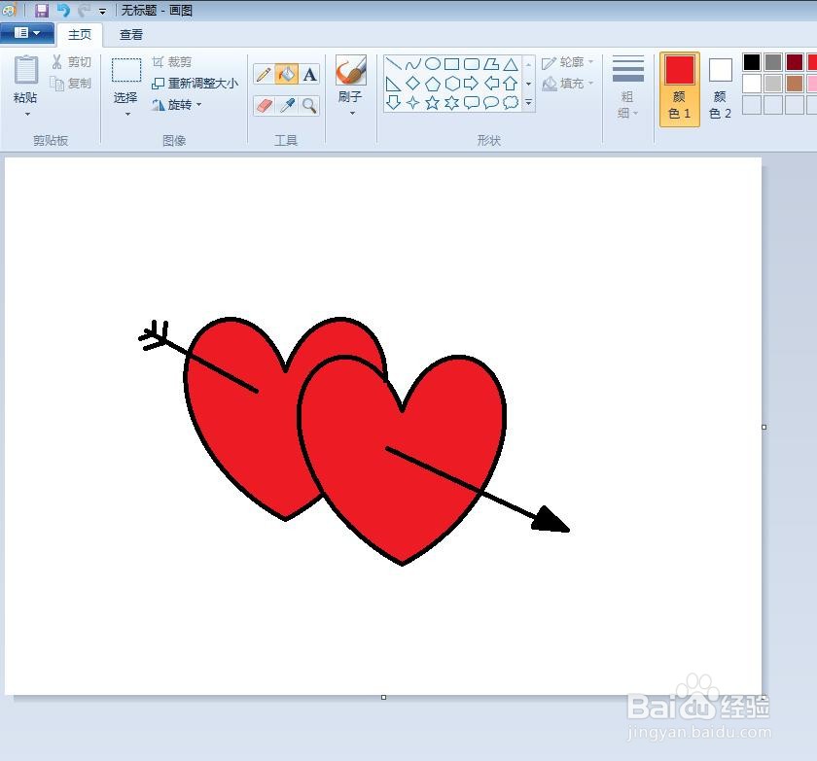Activate Color 1 (颜色 1) selector
Viewport: 817px width, 761px height.
point(680,89)
